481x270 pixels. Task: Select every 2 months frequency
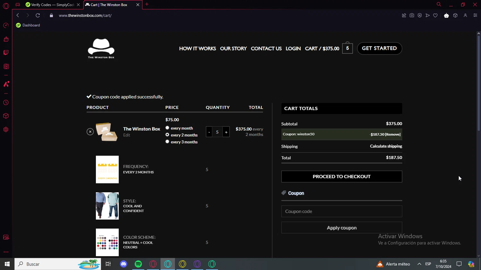tap(167, 135)
